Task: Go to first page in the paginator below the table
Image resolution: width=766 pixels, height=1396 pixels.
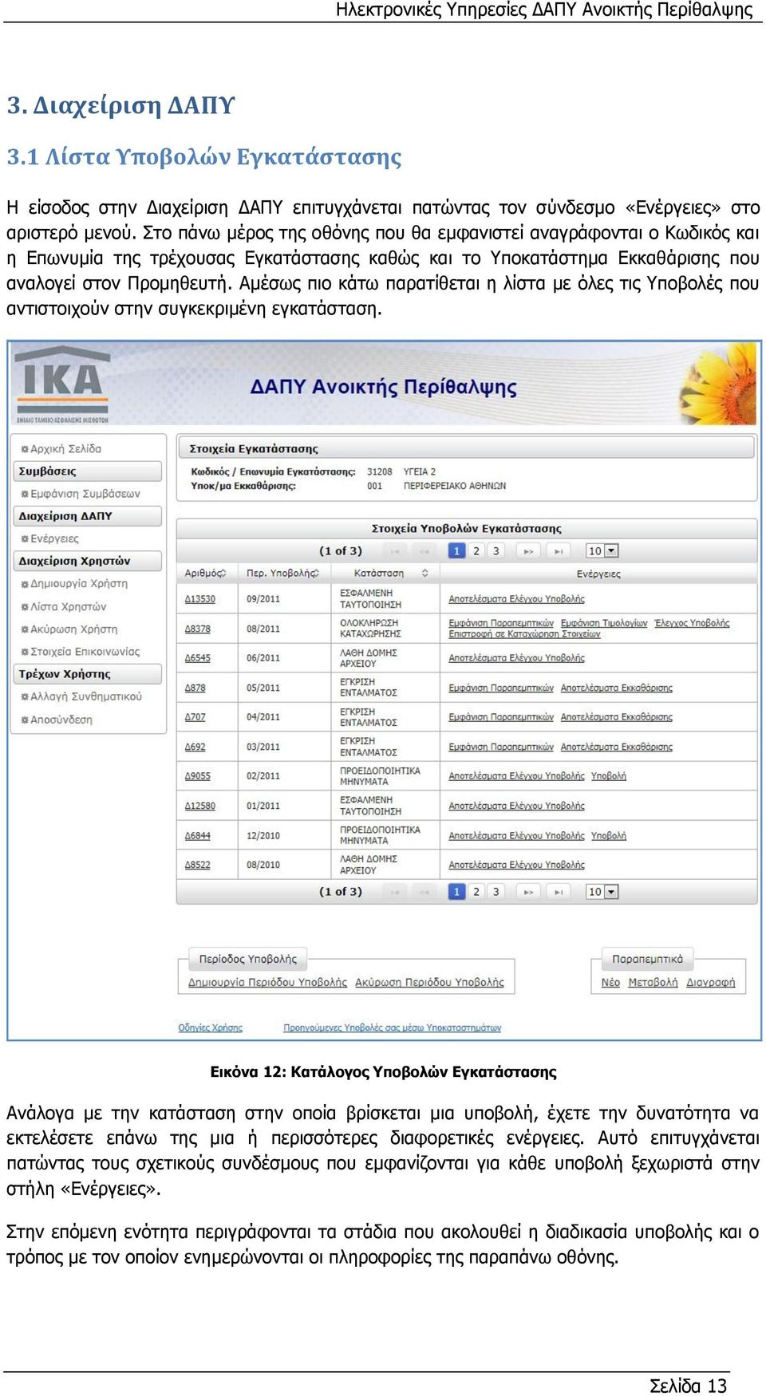Action: pyautogui.click(x=395, y=892)
